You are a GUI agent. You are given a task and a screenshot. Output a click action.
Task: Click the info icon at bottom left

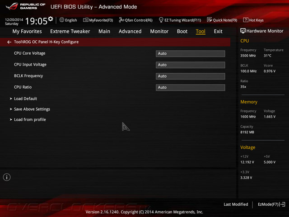pos(7,177)
